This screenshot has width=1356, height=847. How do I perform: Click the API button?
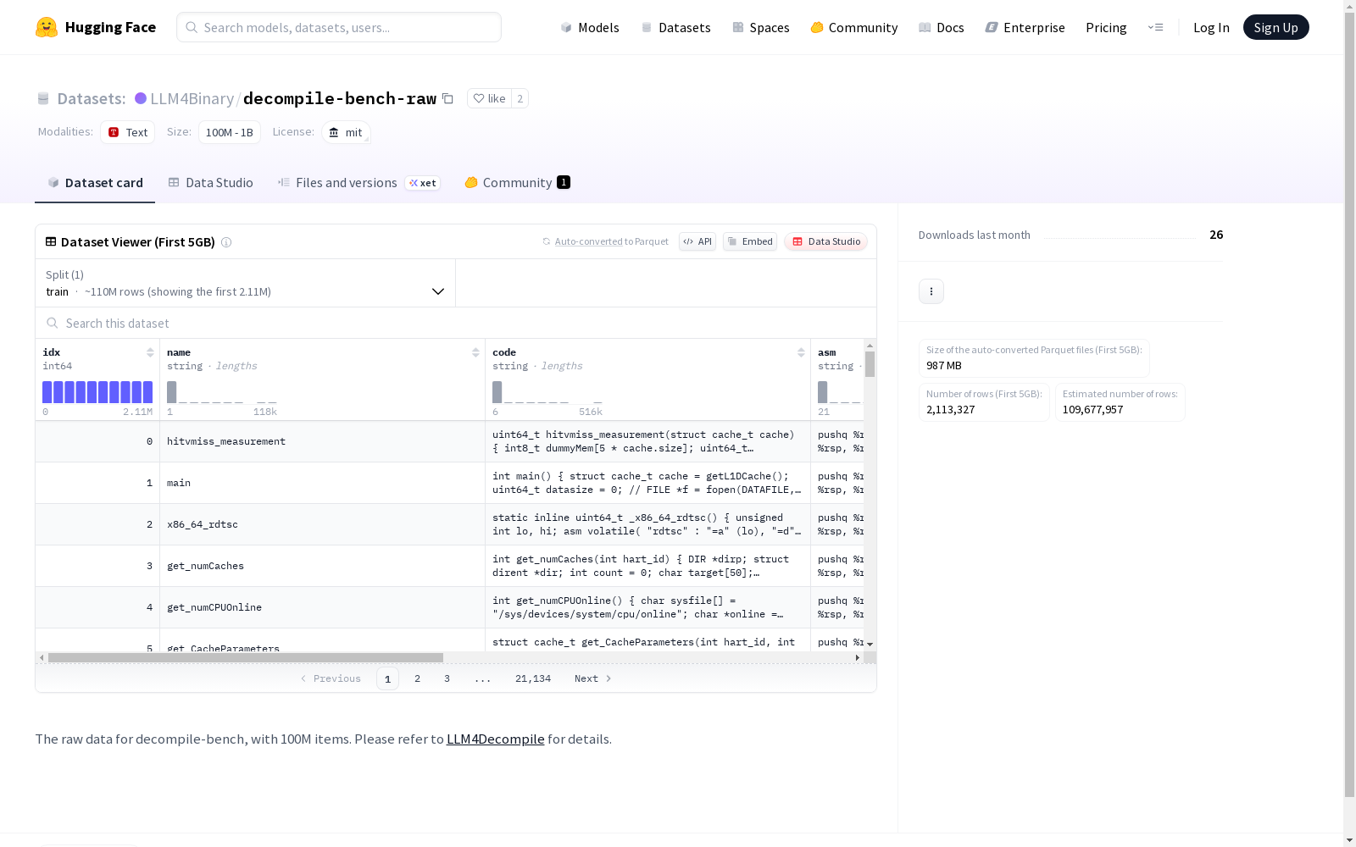click(x=697, y=241)
